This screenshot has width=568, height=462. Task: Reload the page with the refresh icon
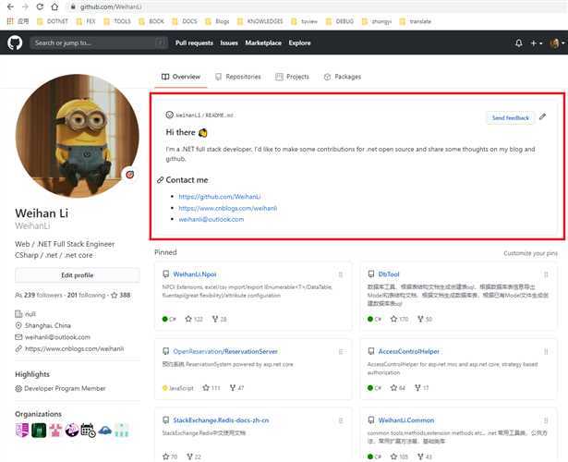(40, 6)
